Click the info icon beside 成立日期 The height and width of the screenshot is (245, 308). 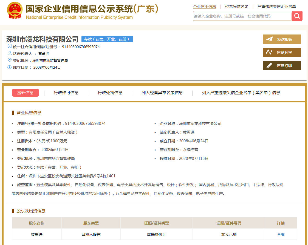click(x=9, y=67)
